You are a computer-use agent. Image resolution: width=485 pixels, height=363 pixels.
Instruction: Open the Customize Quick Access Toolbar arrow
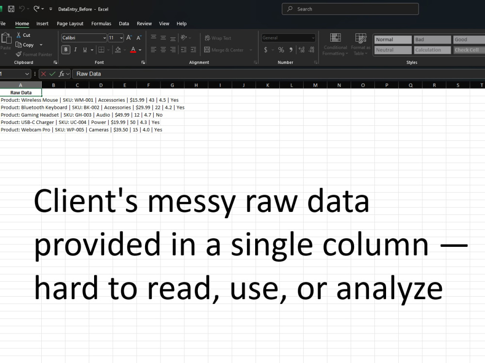click(x=51, y=9)
